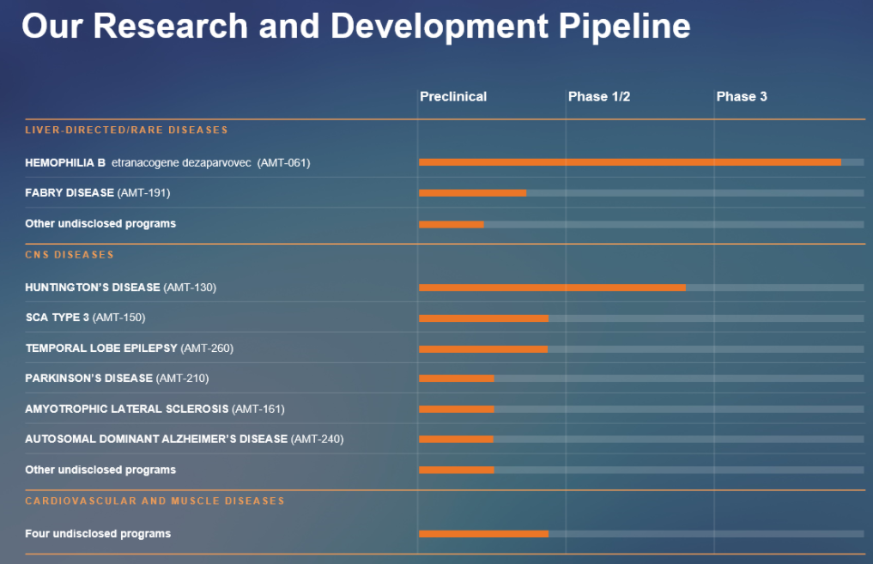Select the Temporal Lobe Epilepsy (AMT-260) label

129,348
